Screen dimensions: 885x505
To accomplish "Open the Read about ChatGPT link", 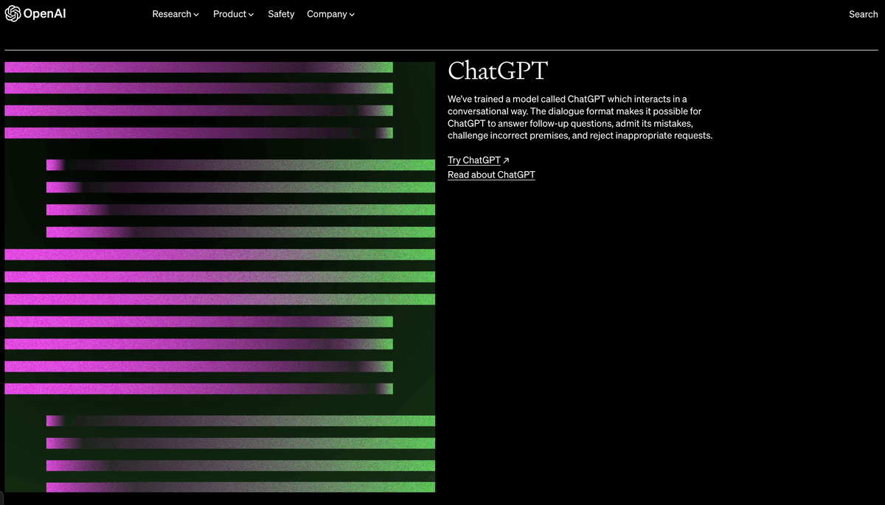I will tap(491, 175).
